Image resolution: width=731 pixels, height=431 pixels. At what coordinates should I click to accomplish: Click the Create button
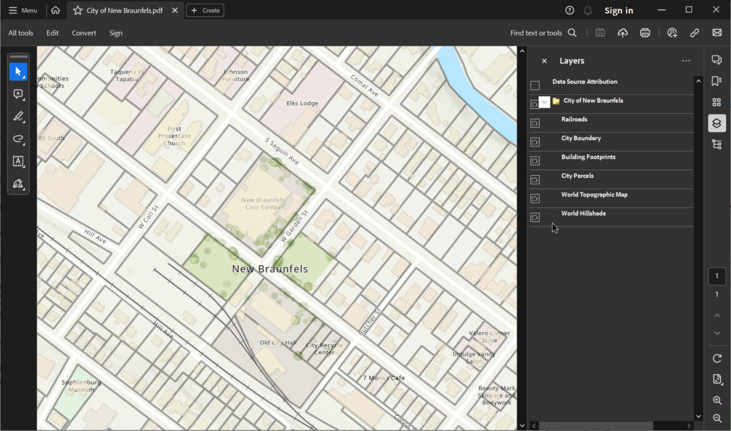click(x=205, y=10)
